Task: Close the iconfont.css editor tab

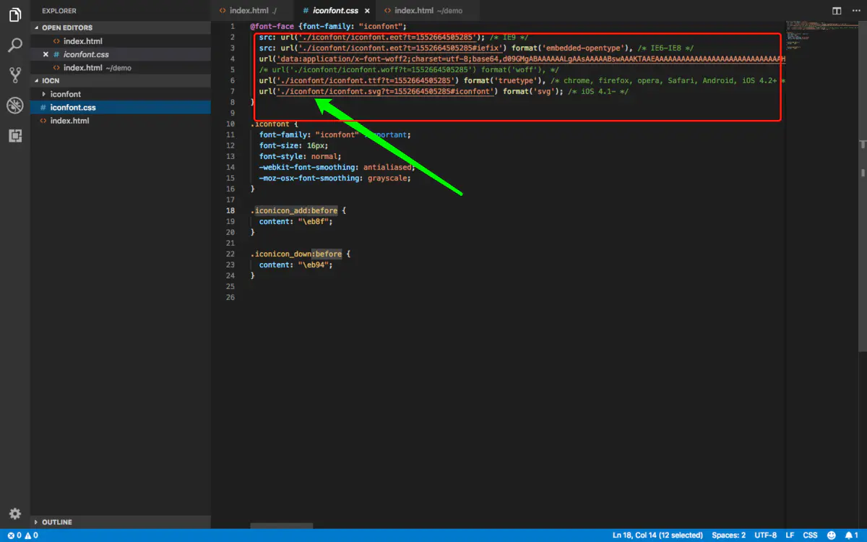Action: [367, 11]
